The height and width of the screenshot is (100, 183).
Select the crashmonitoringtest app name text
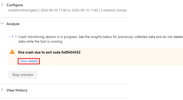[23, 10]
